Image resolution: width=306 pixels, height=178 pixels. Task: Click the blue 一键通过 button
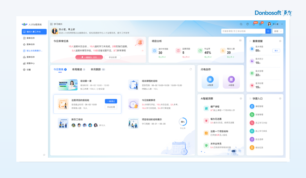click(x=111, y=101)
